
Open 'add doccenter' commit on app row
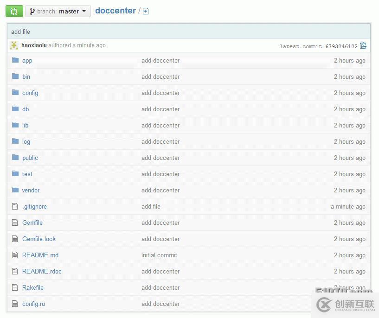pos(161,61)
